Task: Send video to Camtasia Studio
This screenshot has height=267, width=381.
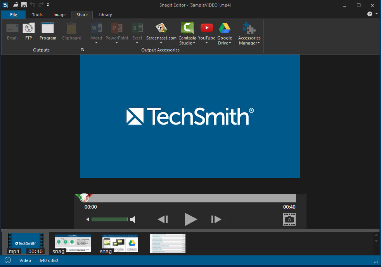Action: tap(187, 33)
